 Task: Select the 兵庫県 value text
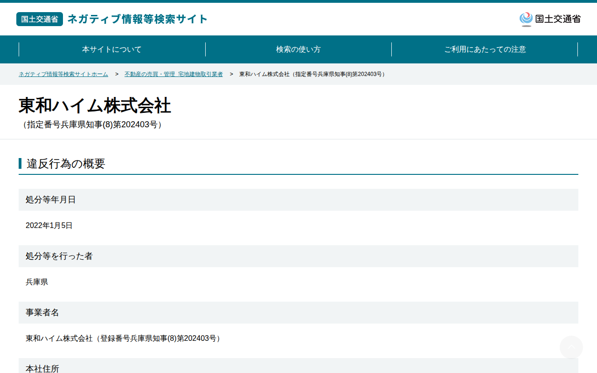tap(37, 282)
